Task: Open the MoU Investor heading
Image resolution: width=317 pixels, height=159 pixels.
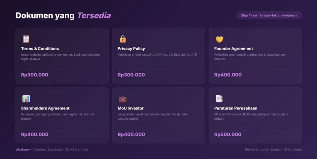Action: (130, 108)
